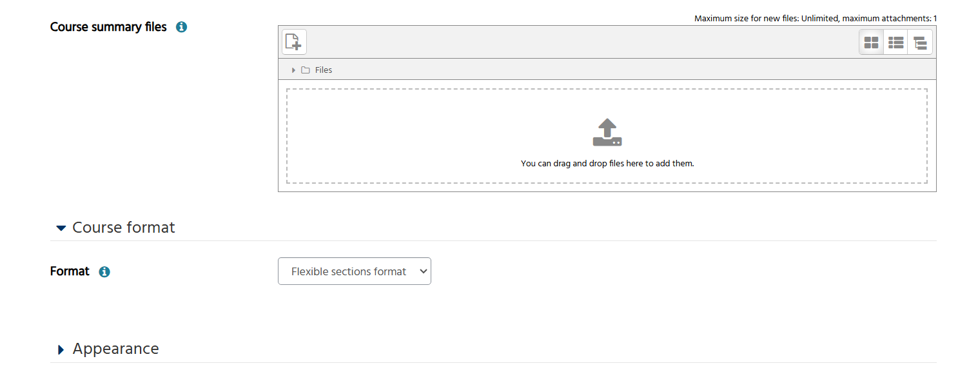Expand the Appearance section arrow
This screenshot has height=370, width=958.
61,349
